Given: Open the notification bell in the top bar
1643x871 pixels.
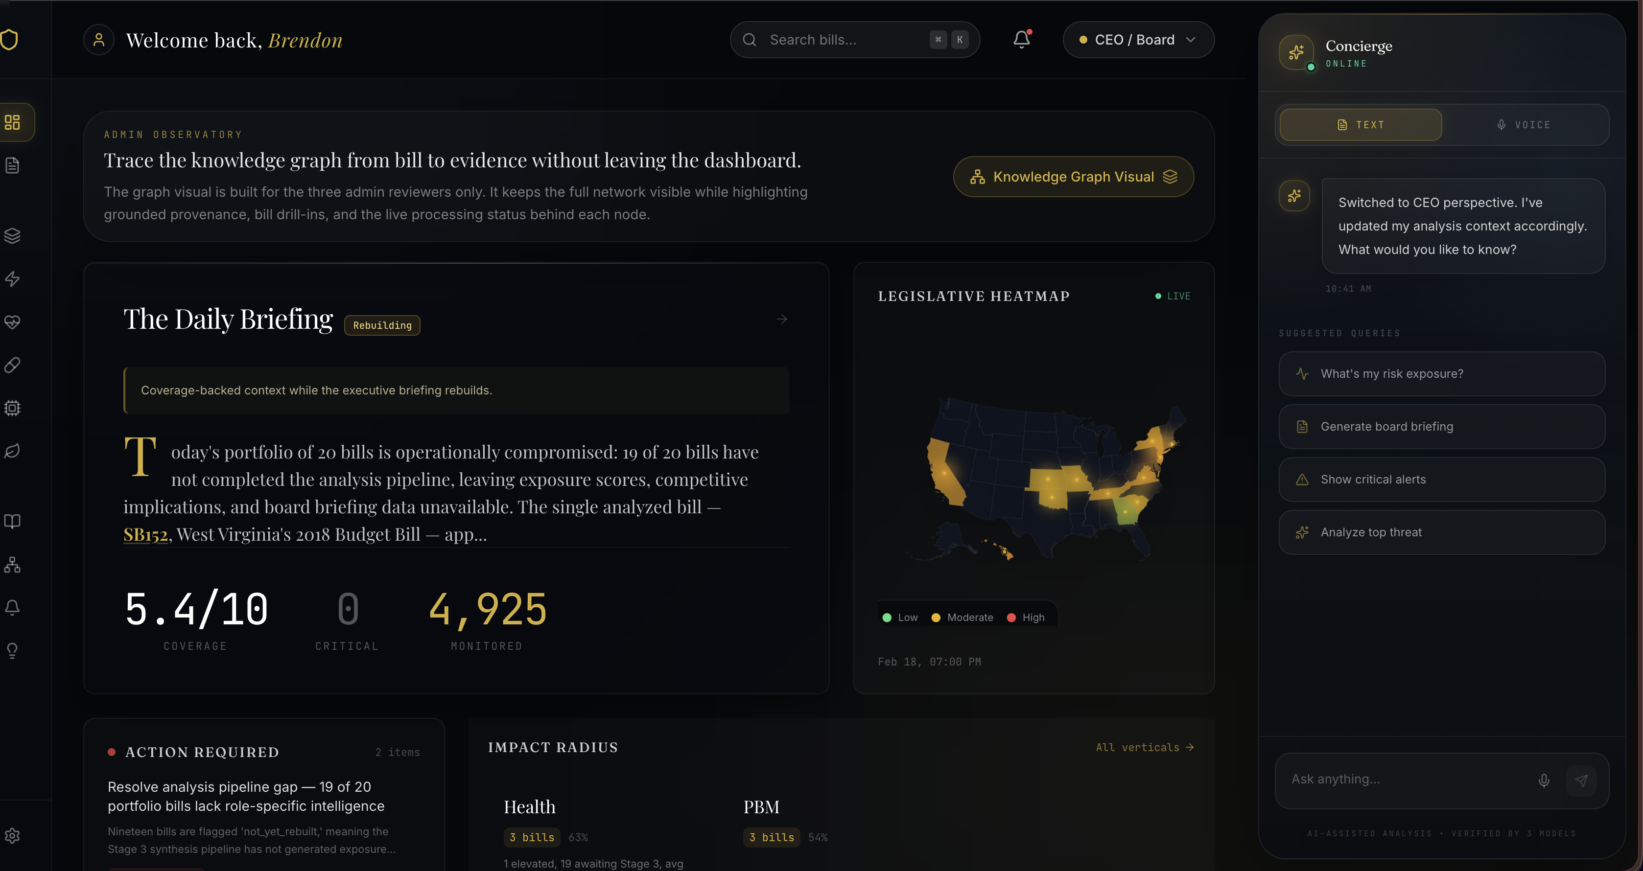Looking at the screenshot, I should tap(1021, 39).
